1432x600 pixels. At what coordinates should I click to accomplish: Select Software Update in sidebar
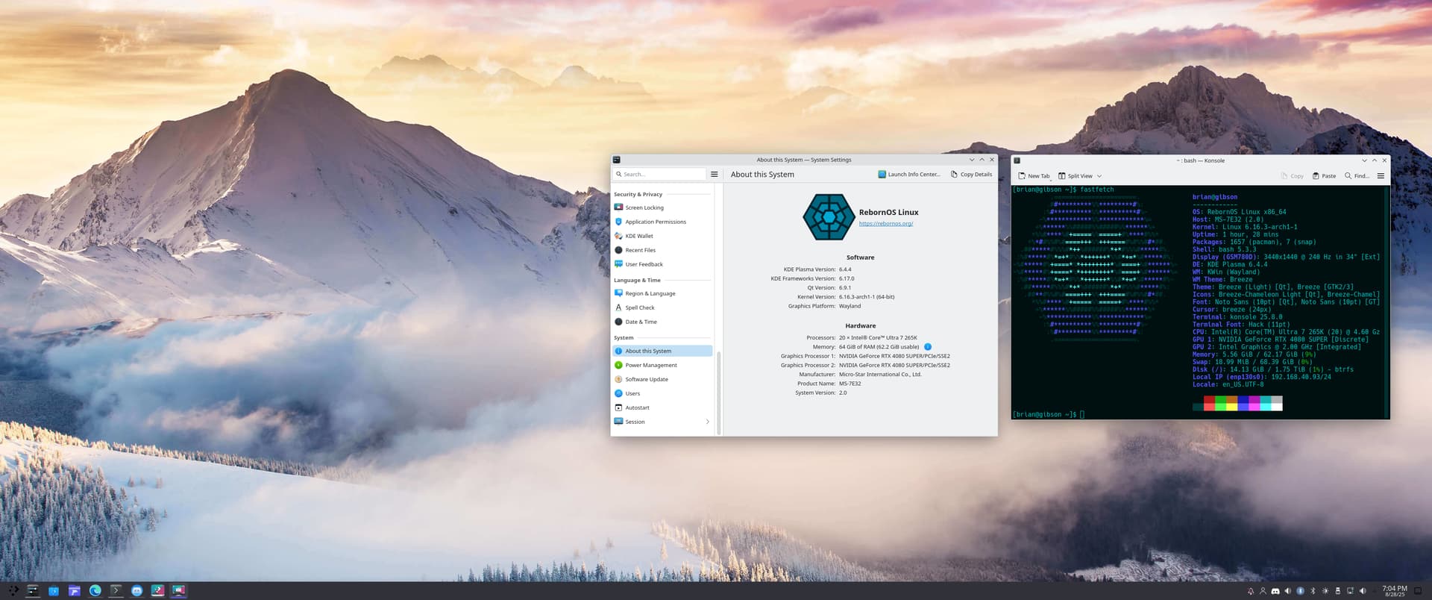662,379
